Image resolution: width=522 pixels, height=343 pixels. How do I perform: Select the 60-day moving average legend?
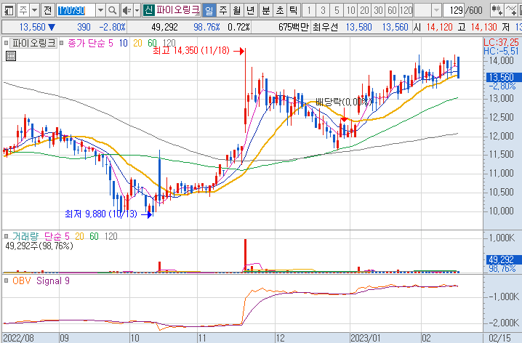pyautogui.click(x=152, y=43)
